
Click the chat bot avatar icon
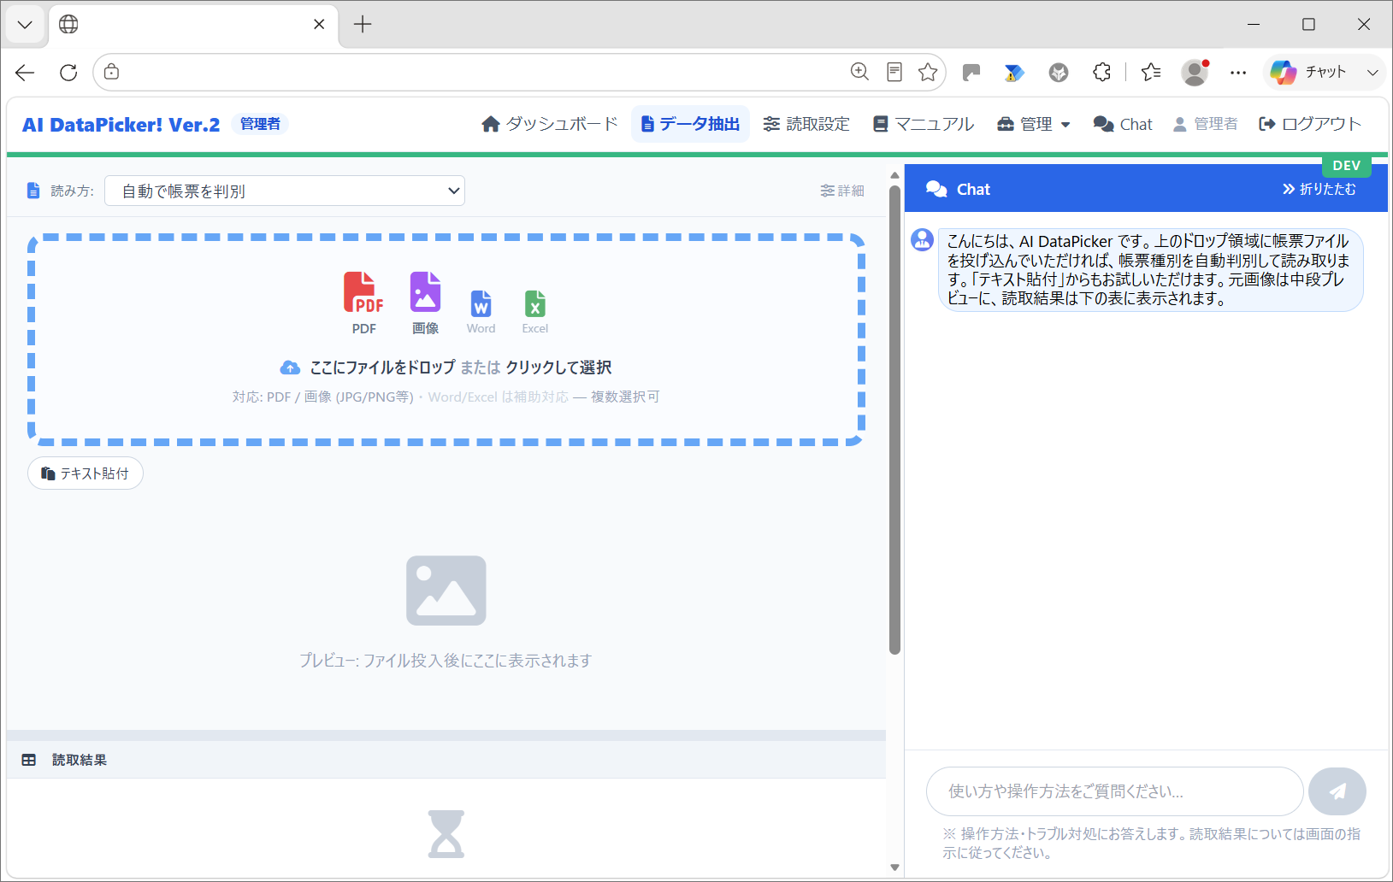[922, 239]
